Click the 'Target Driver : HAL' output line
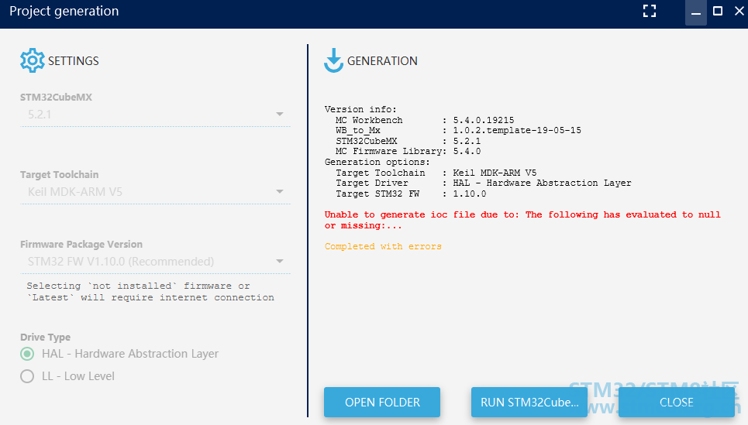Screen dimensions: 748x425 coord(483,183)
